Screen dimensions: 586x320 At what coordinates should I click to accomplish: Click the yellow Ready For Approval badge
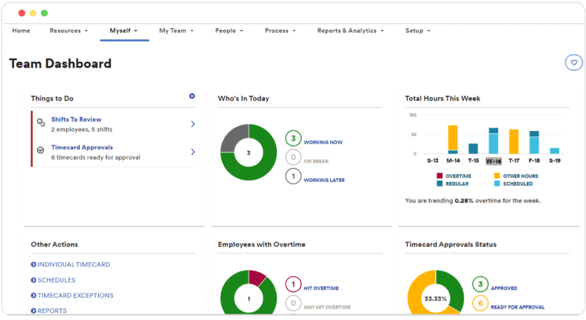(480, 303)
